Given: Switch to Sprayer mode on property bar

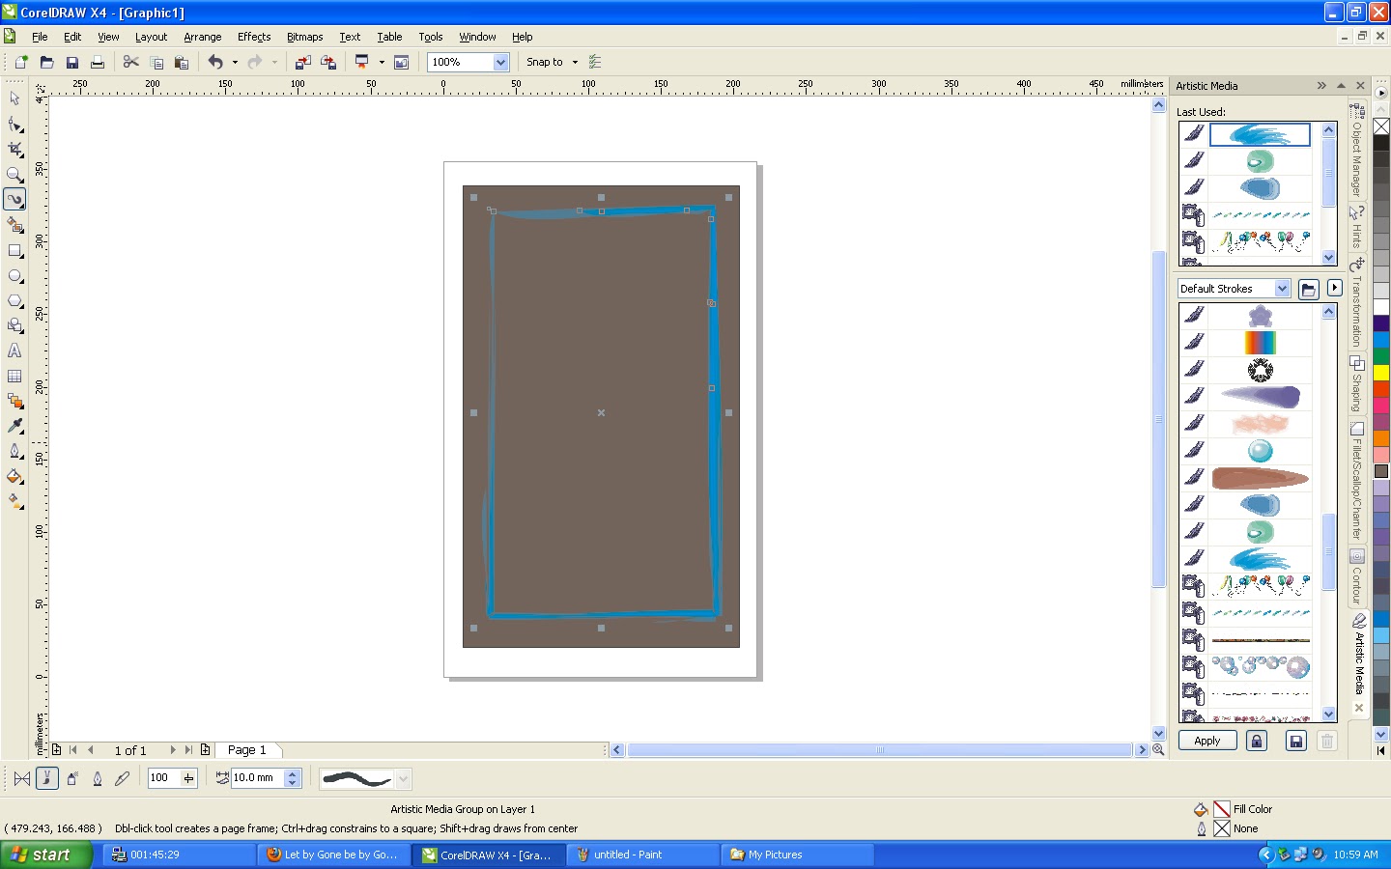Looking at the screenshot, I should (x=72, y=778).
